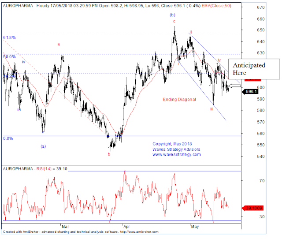
Task: Click the 540 price axis value
Action: coord(261,157)
